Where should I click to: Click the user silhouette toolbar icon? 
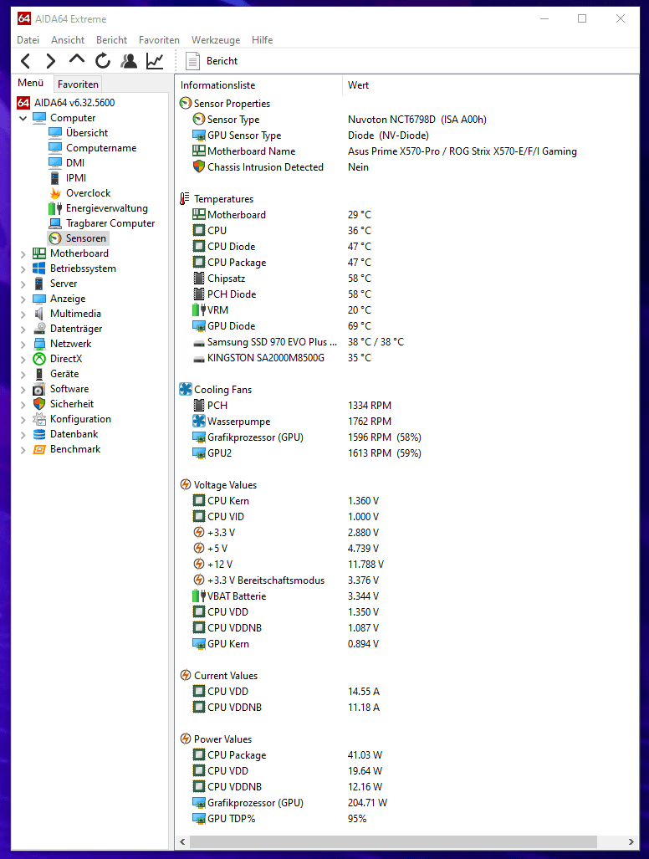pyautogui.click(x=129, y=61)
